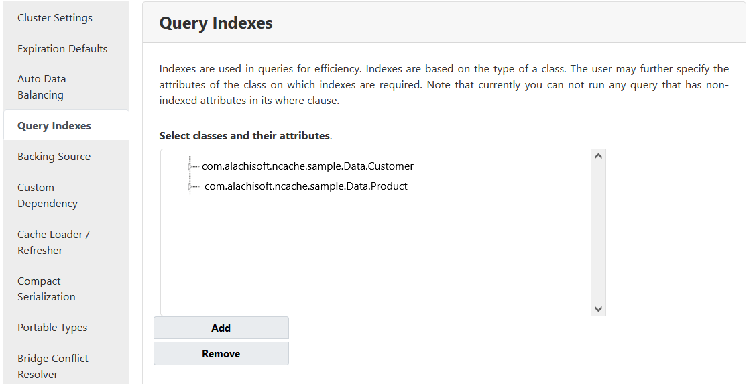
Task: Click empty area inside the classes list box
Action: [375, 255]
